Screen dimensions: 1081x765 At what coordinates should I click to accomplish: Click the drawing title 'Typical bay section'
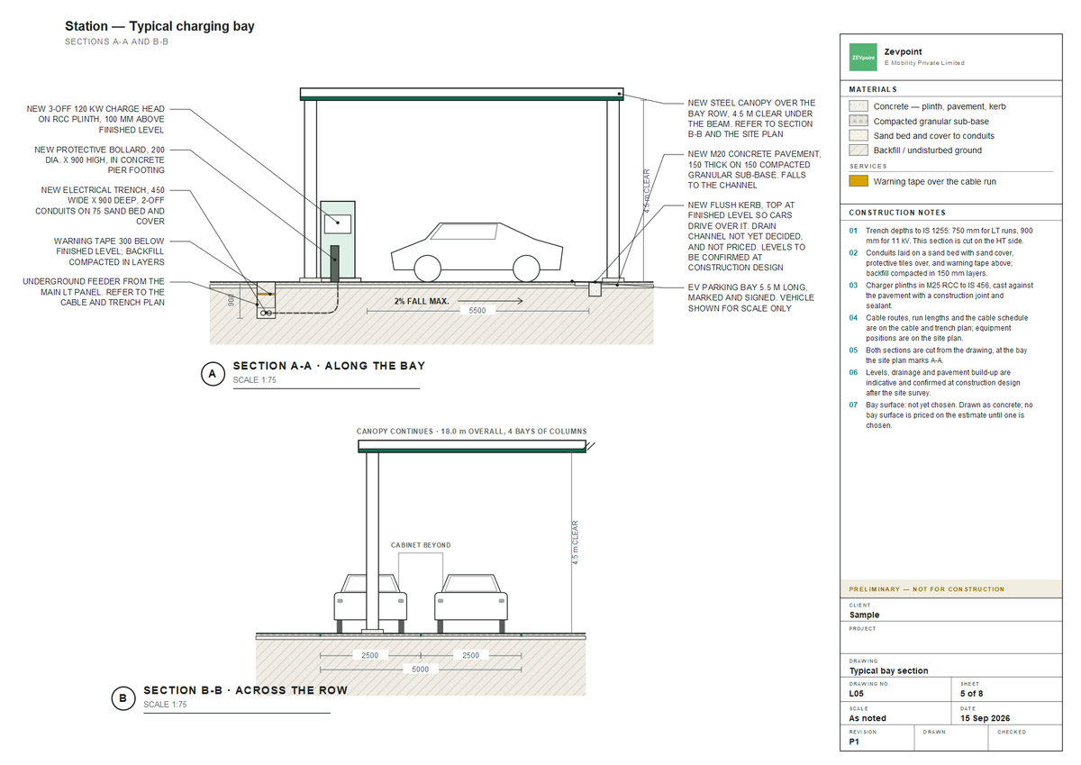click(888, 670)
